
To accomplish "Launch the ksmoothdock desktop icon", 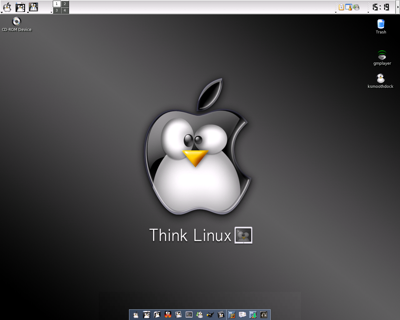I will point(380,81).
